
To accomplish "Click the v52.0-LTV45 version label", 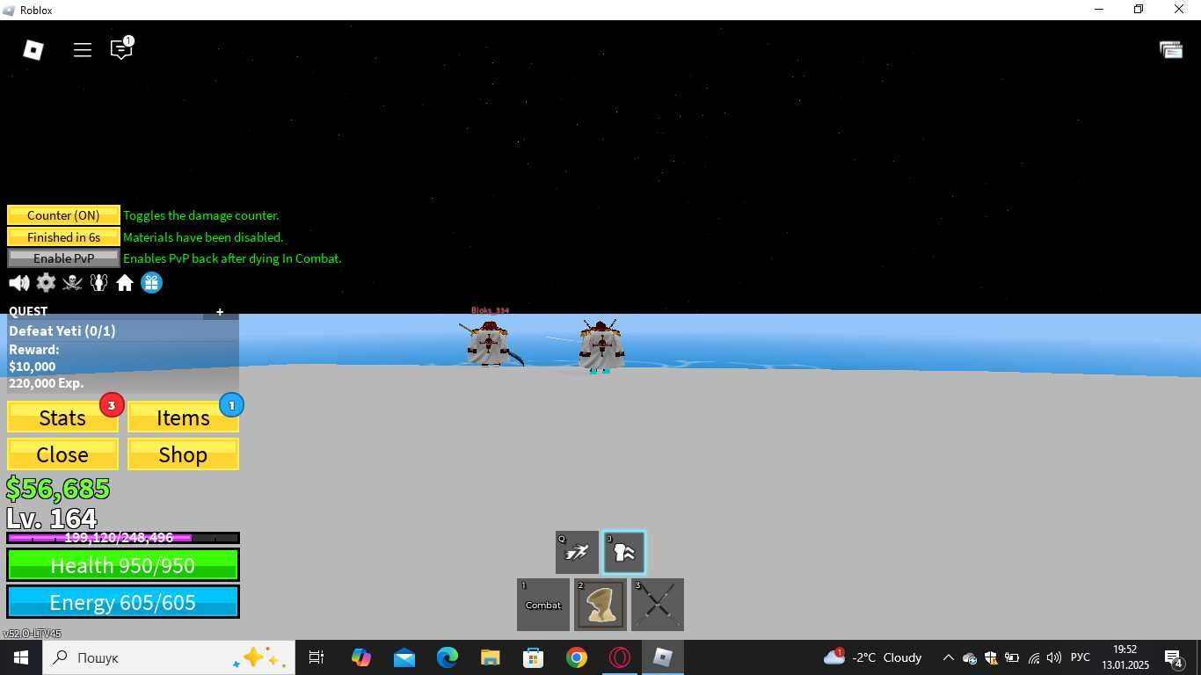I will pyautogui.click(x=32, y=634).
